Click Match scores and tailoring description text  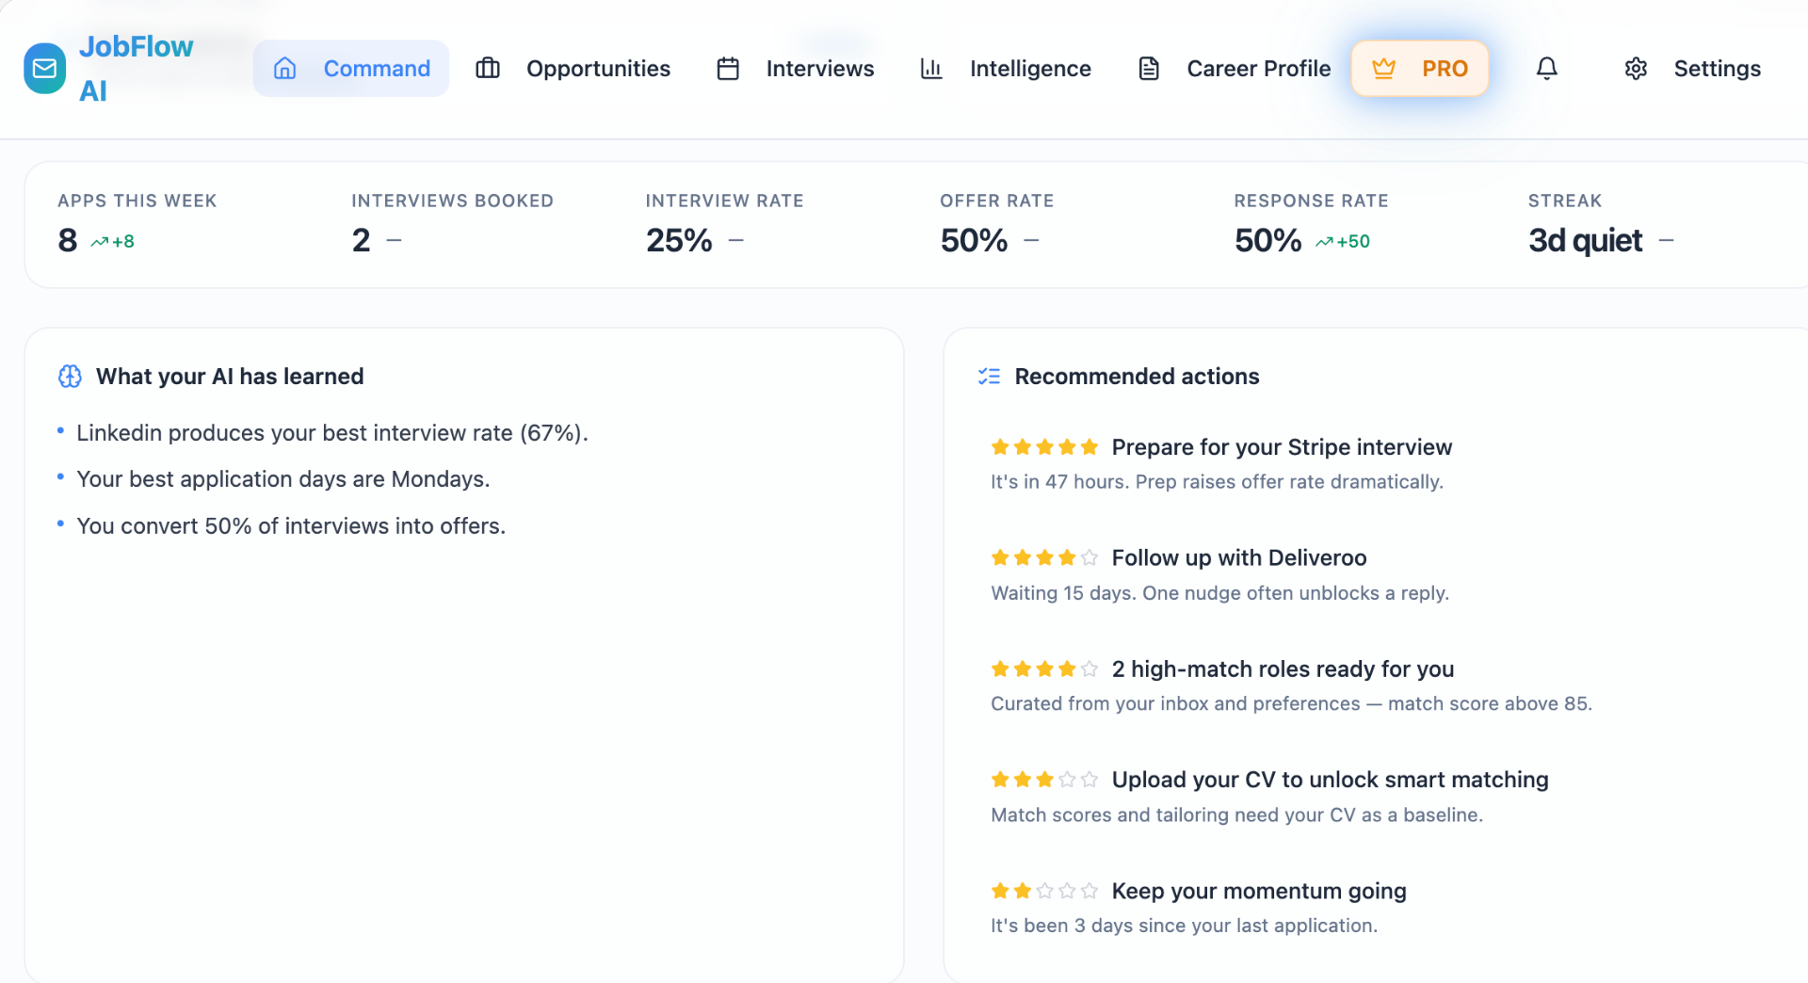[x=1236, y=815]
